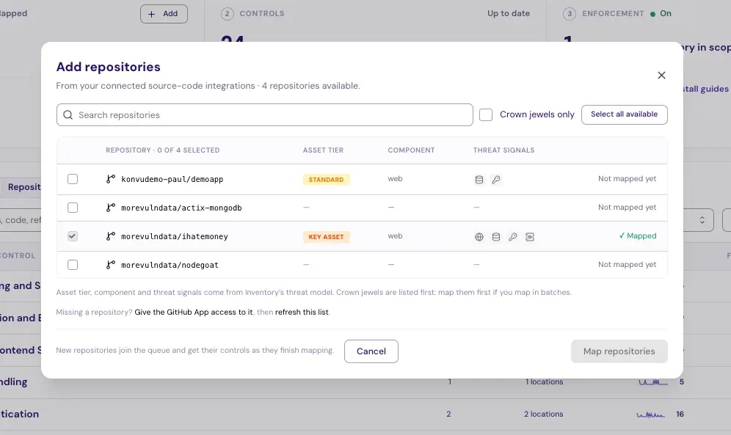Open the dropdown arrows behind the dialog
The height and width of the screenshot is (435, 731).
click(x=702, y=220)
